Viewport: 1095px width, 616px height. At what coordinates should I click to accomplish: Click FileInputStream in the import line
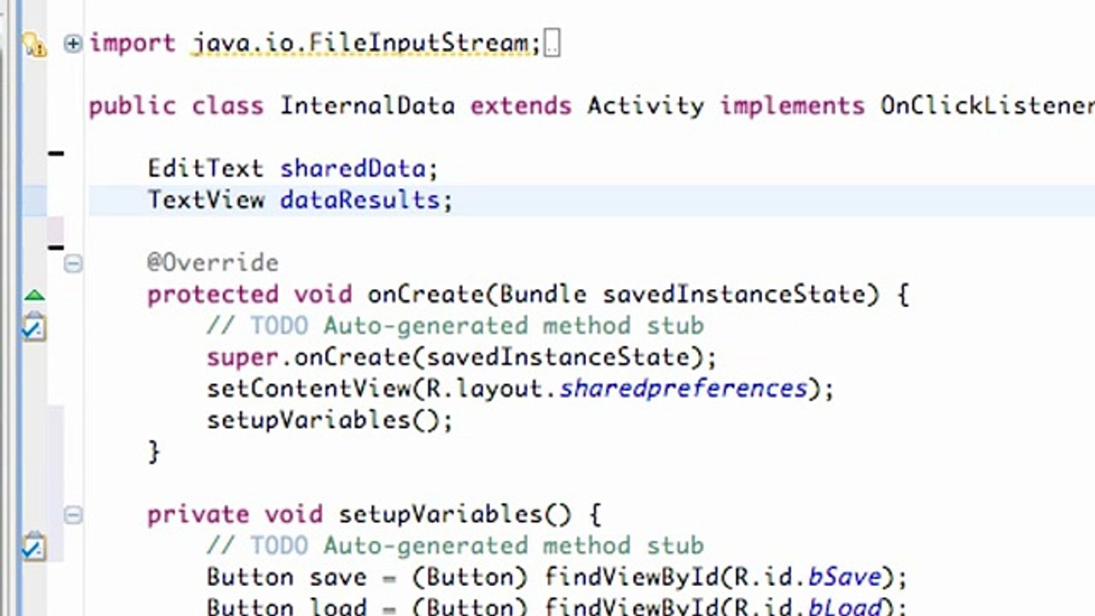[419, 43]
